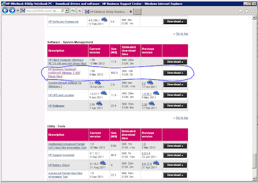258x183 pixels.
Task: Click the Software - System Management heading
Action: point(70,42)
